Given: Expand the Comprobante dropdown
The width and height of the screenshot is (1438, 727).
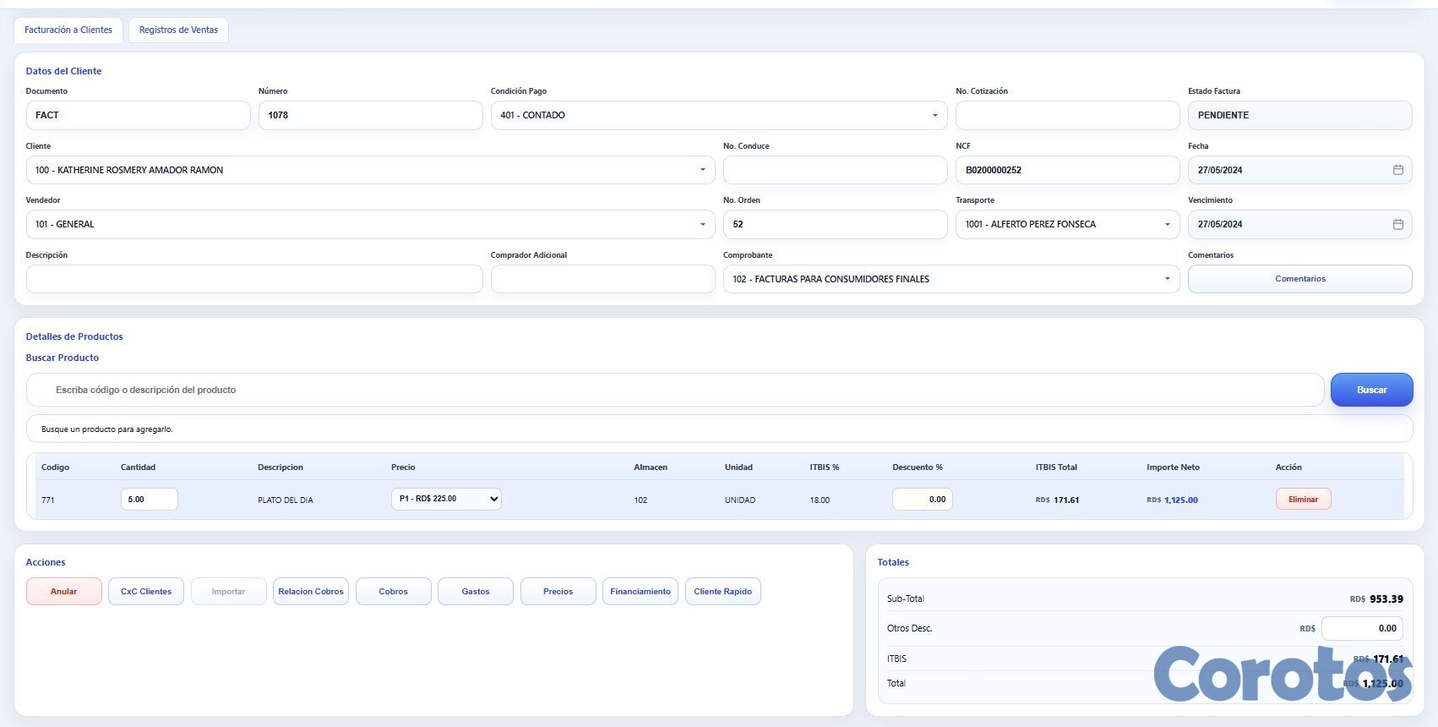Looking at the screenshot, I should 1167,279.
